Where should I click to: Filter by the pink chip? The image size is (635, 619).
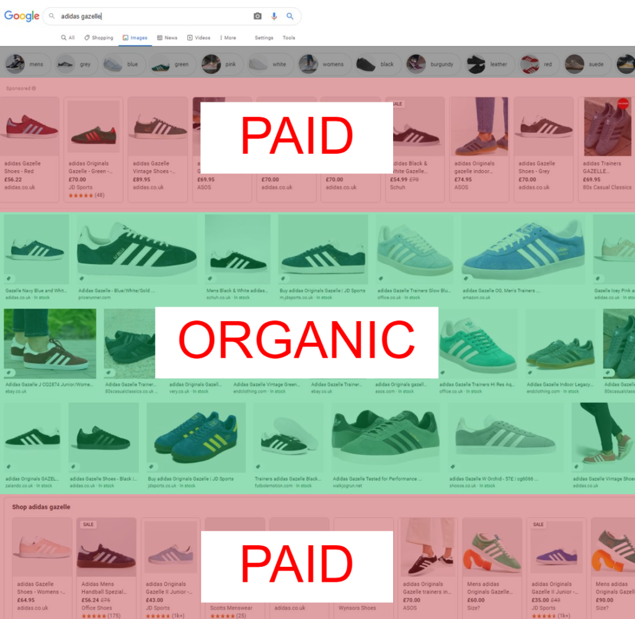222,64
